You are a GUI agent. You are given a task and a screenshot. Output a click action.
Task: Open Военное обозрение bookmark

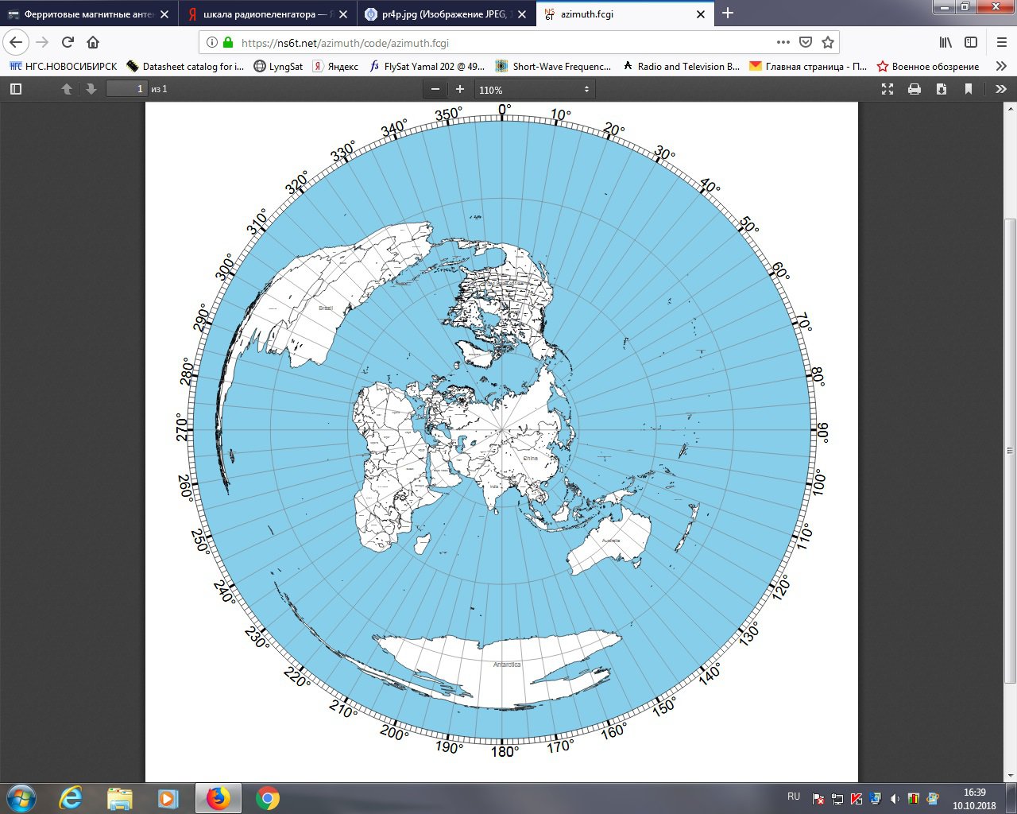click(x=928, y=67)
